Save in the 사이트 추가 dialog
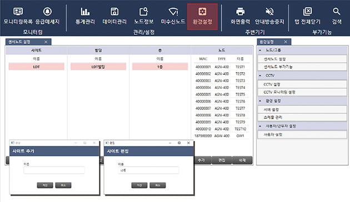The width and height of the screenshot is (350, 202). 45,185
